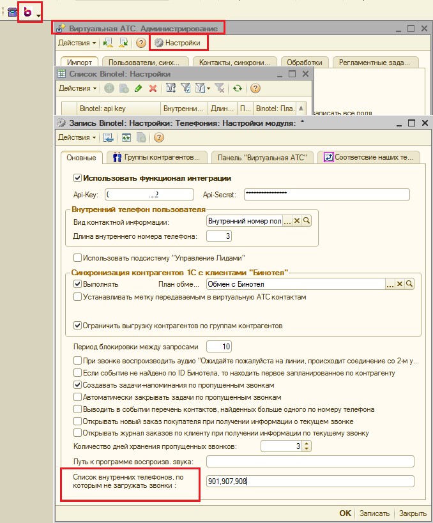Open help icon in Виртуальная АТС Администрирование toolbar
Screen dimensions: 433x523
click(141, 43)
